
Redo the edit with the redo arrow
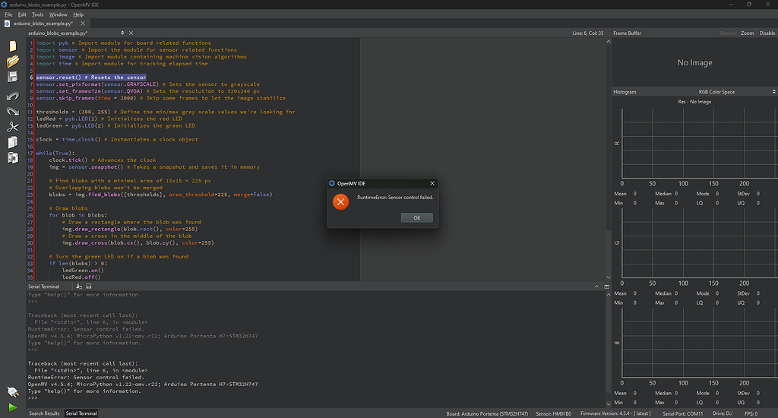pos(12,112)
